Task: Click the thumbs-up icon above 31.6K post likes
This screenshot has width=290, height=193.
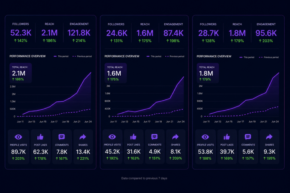Action: [133, 137]
